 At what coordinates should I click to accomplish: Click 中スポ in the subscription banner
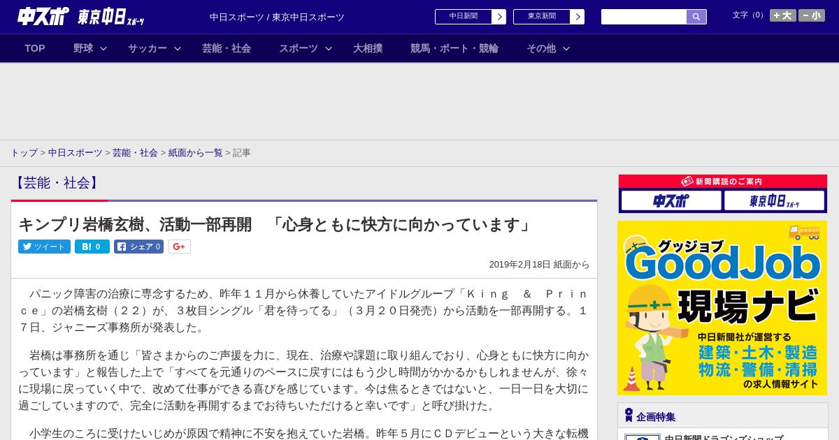pos(671,200)
